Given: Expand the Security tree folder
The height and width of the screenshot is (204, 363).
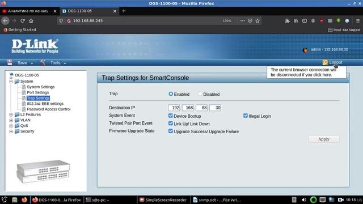Looking at the screenshot, I should point(11,131).
